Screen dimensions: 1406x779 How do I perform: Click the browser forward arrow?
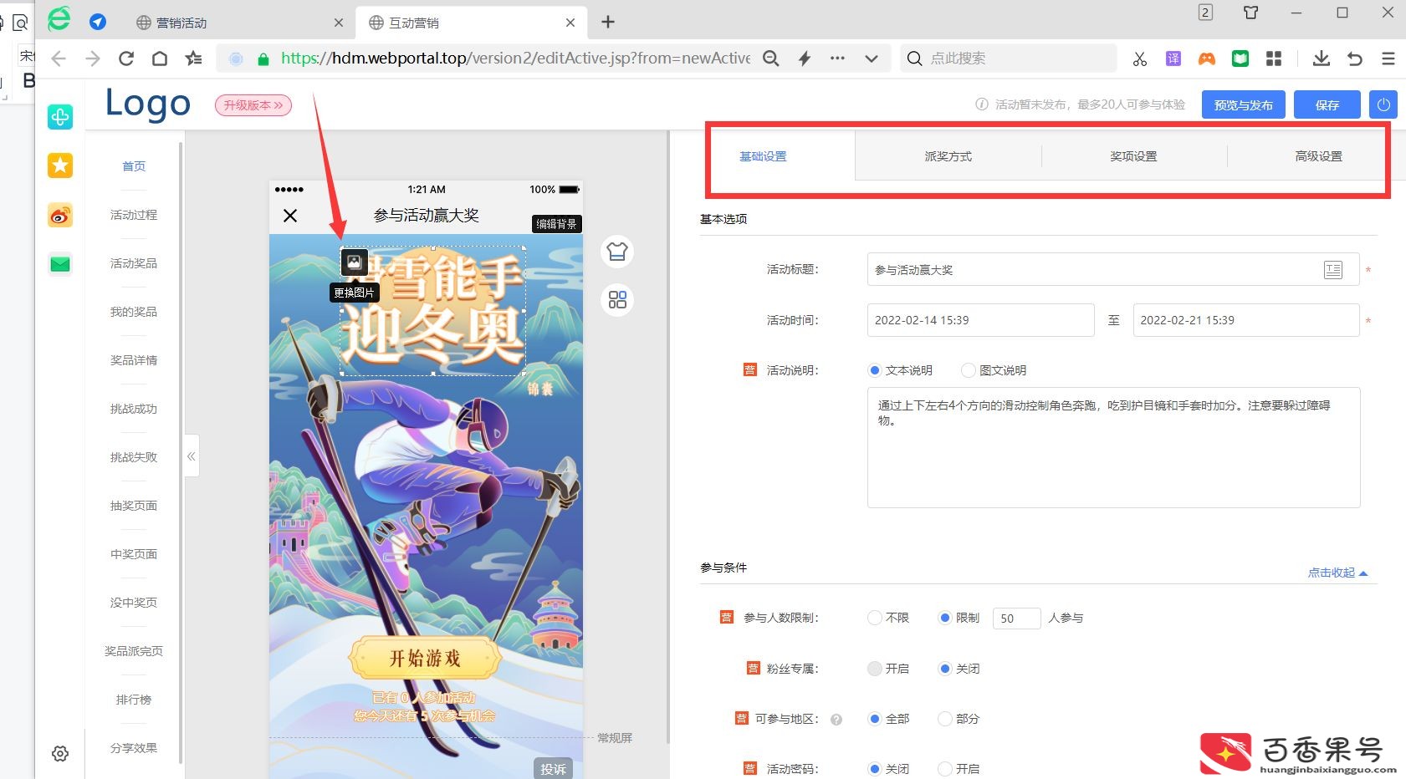(x=93, y=59)
